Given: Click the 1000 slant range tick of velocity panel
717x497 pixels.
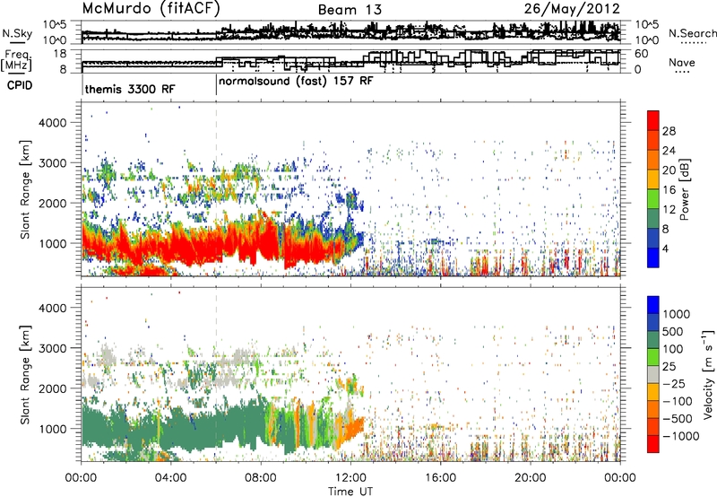Looking at the screenshot, I should pyautogui.click(x=52, y=429).
